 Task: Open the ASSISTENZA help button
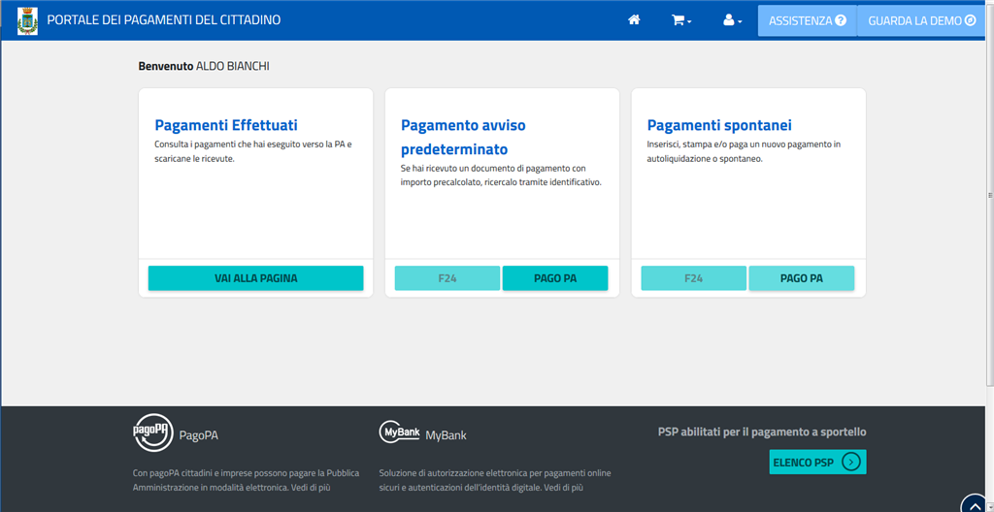click(x=807, y=20)
